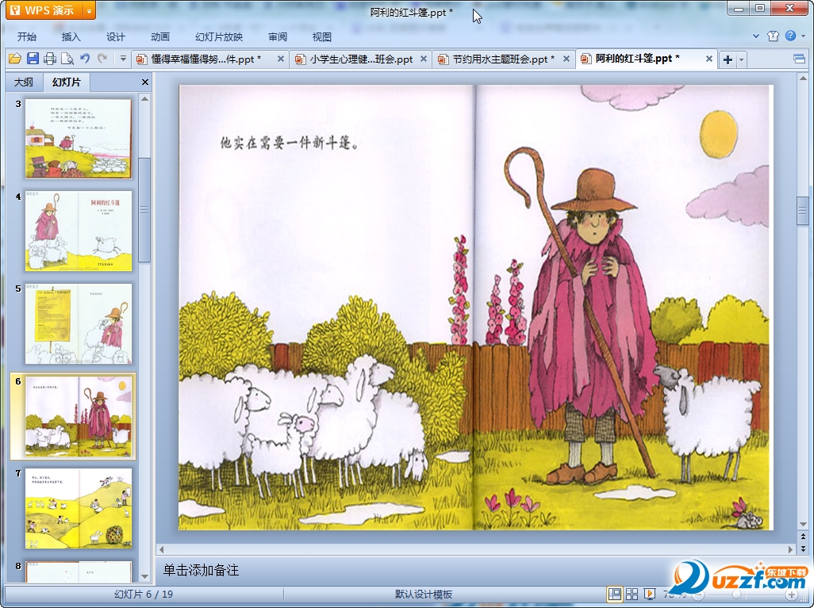Add a new document tab with plus button
814x608 pixels.
pyautogui.click(x=728, y=59)
